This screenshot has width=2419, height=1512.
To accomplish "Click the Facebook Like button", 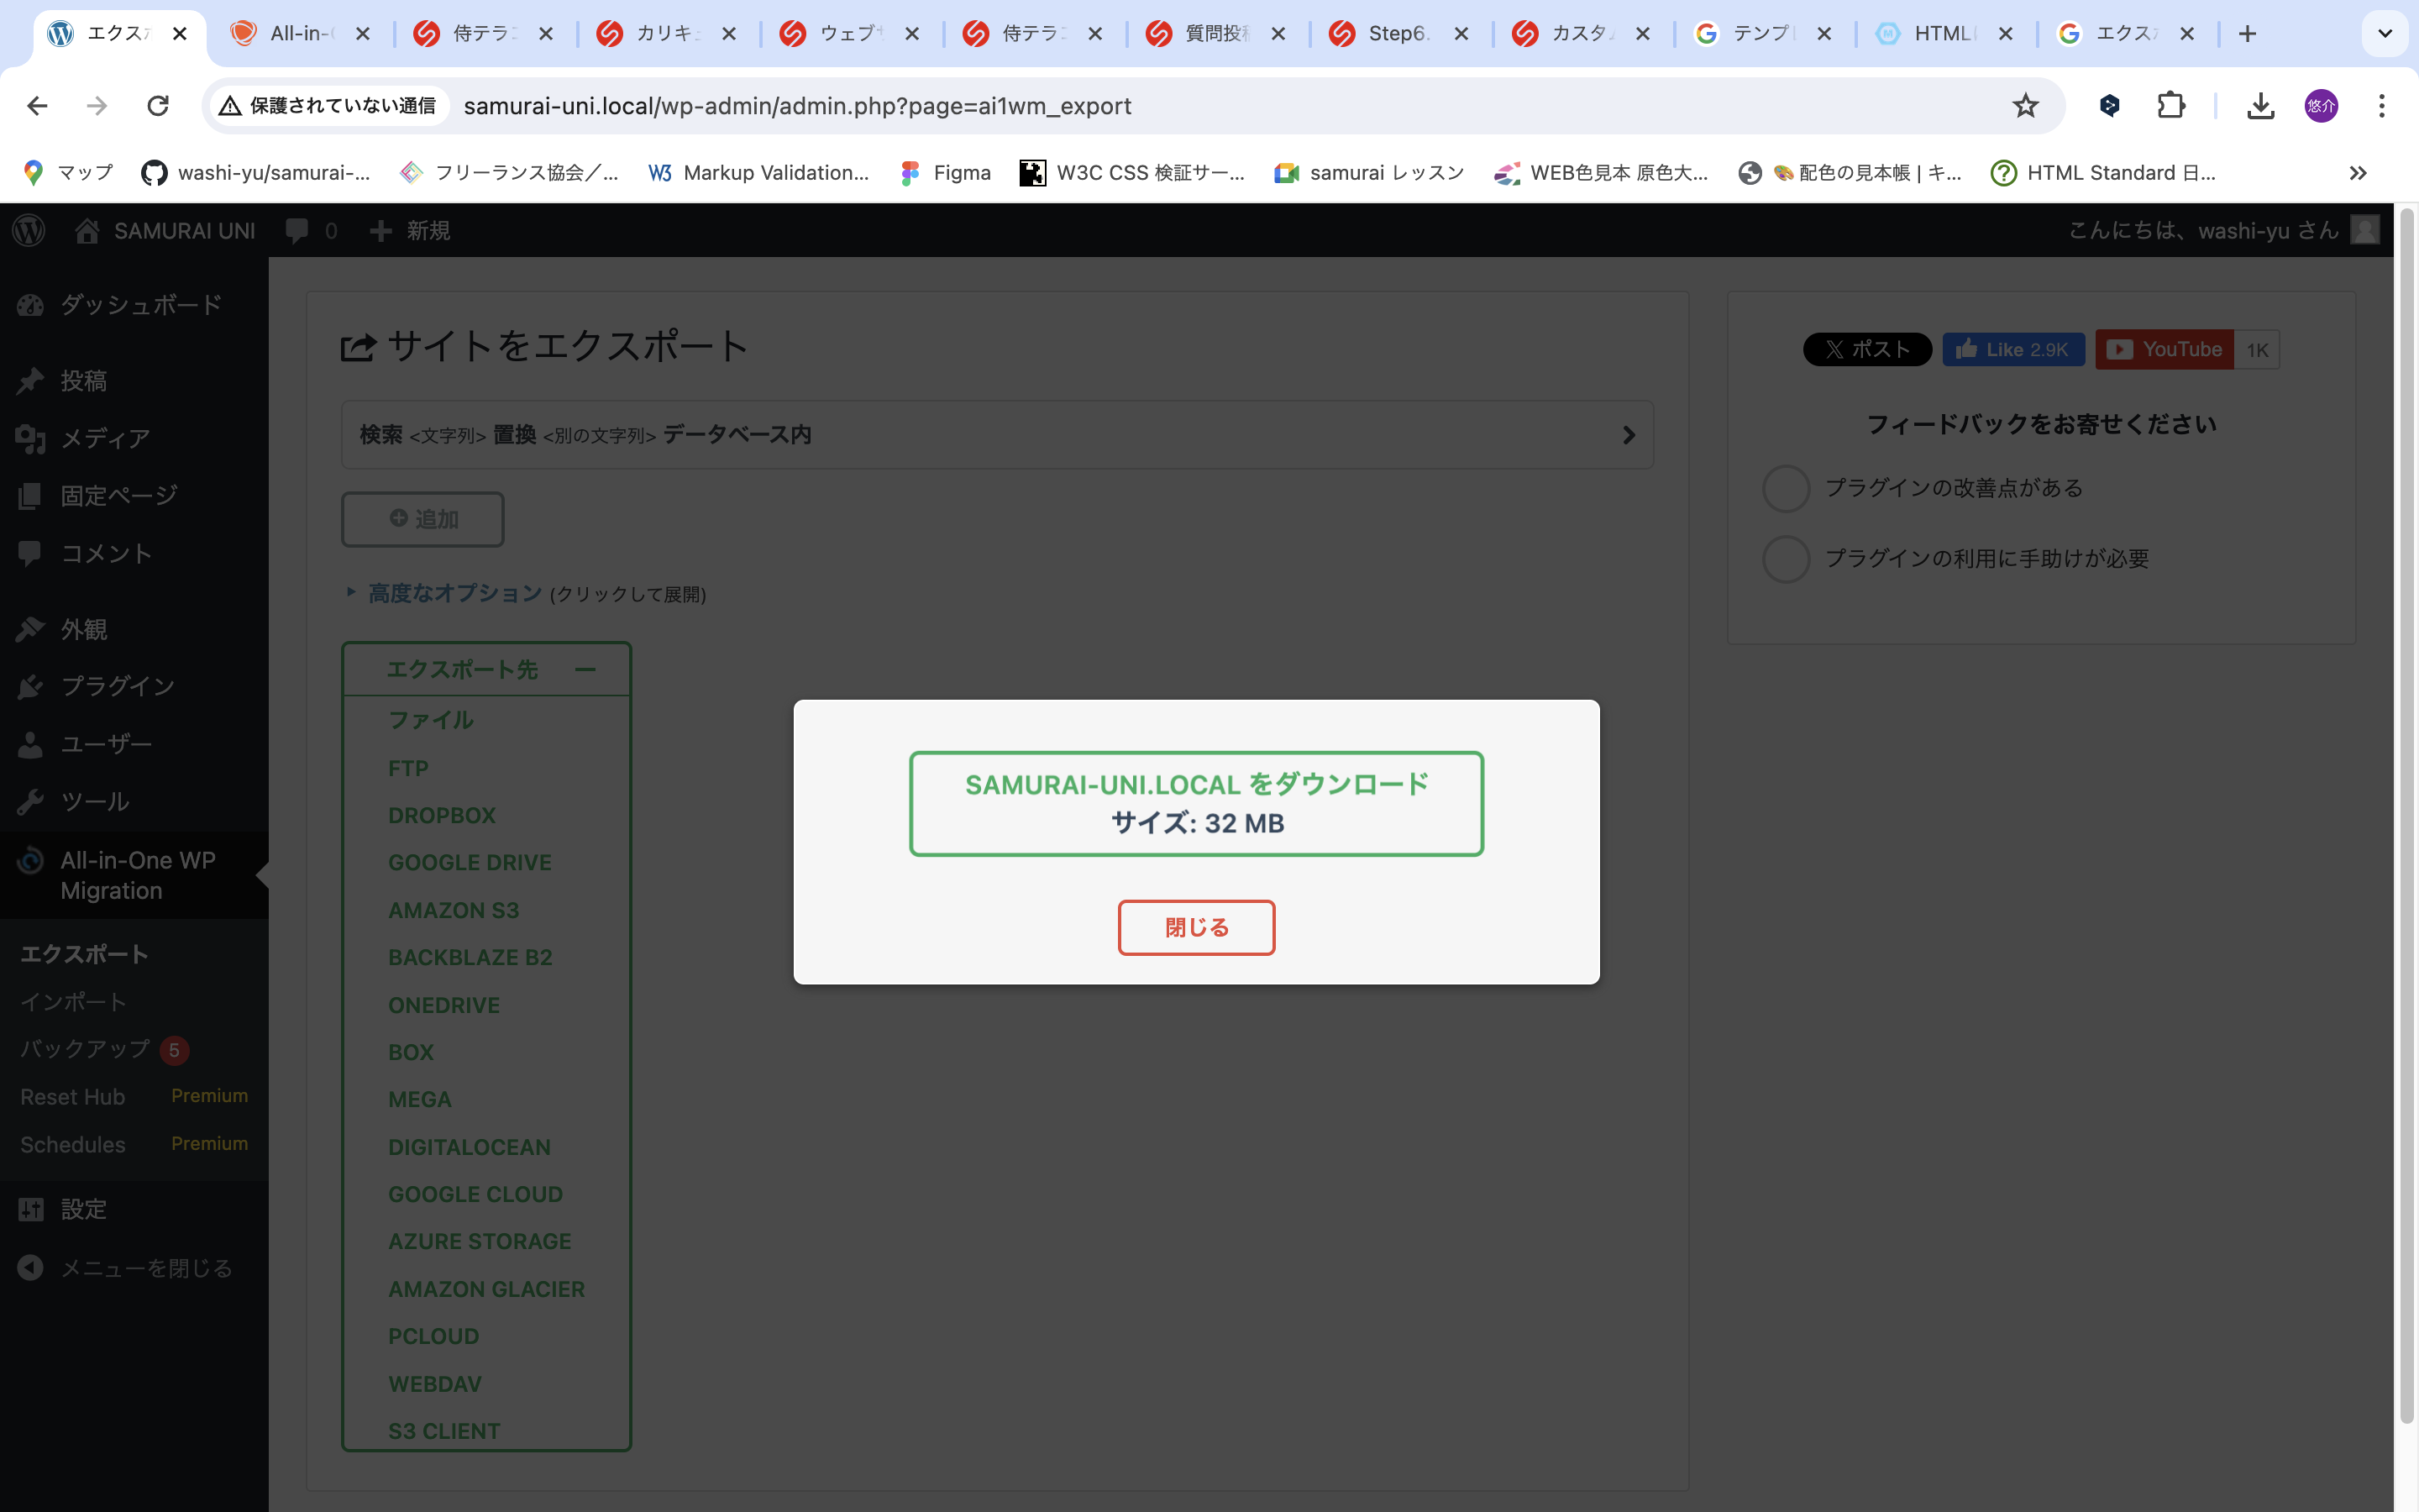I will coord(2012,350).
